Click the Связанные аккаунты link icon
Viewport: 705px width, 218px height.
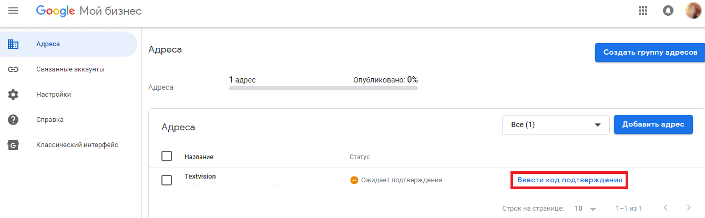point(13,69)
